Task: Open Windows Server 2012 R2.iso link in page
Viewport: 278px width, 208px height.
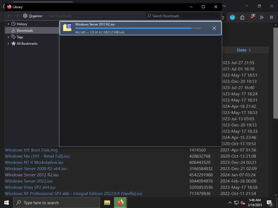Action: (x=32, y=175)
